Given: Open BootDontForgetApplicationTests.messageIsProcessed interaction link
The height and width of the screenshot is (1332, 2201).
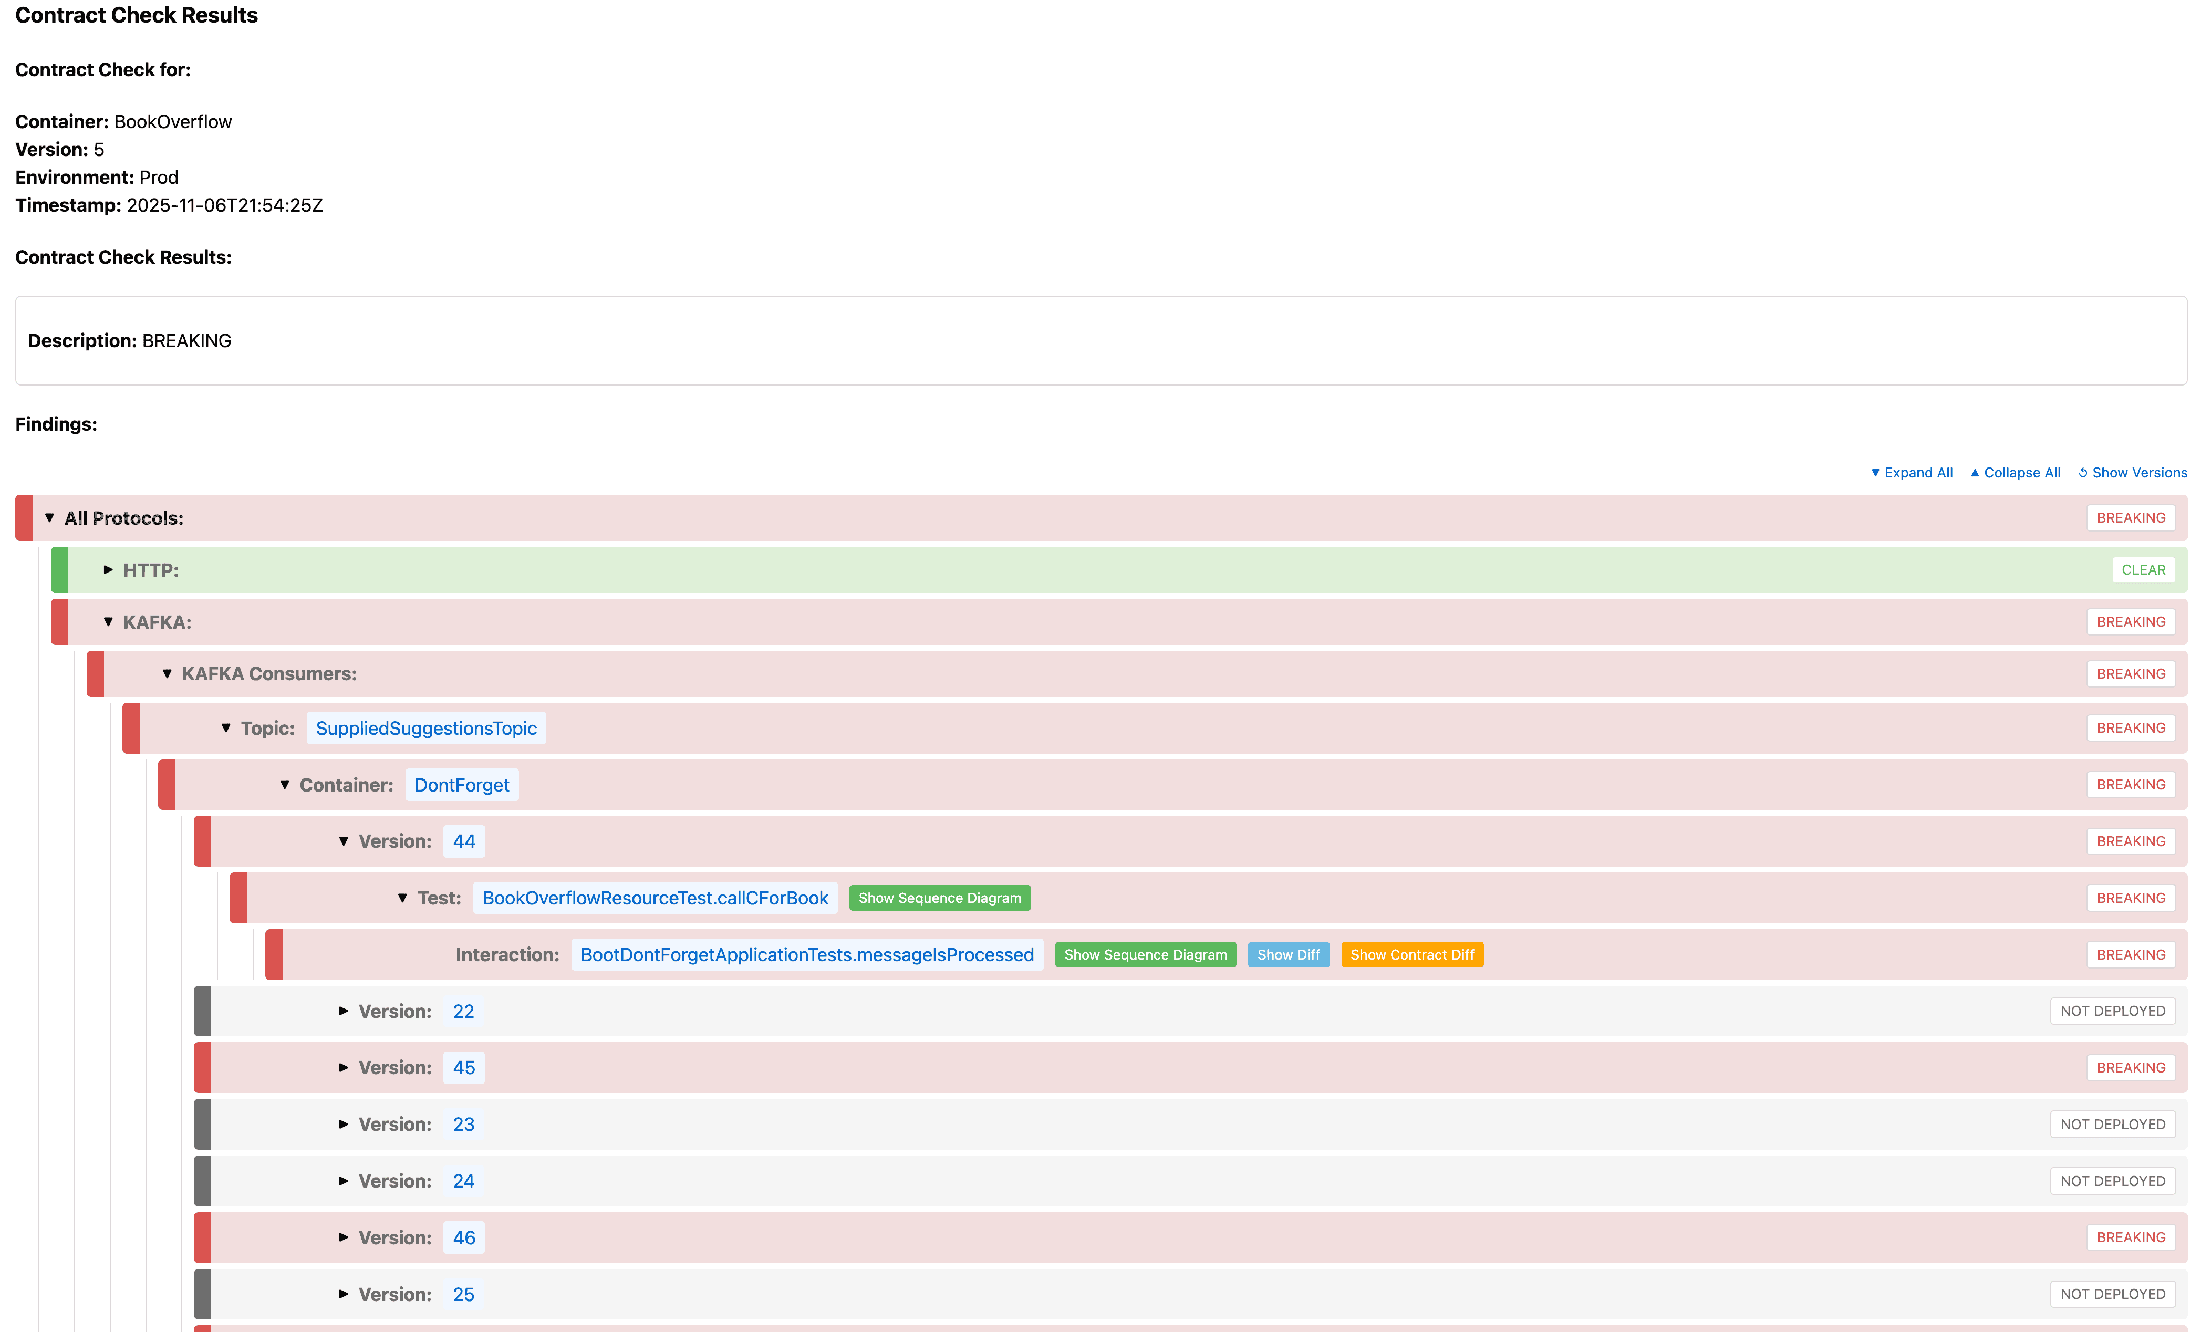Looking at the screenshot, I should coord(807,955).
